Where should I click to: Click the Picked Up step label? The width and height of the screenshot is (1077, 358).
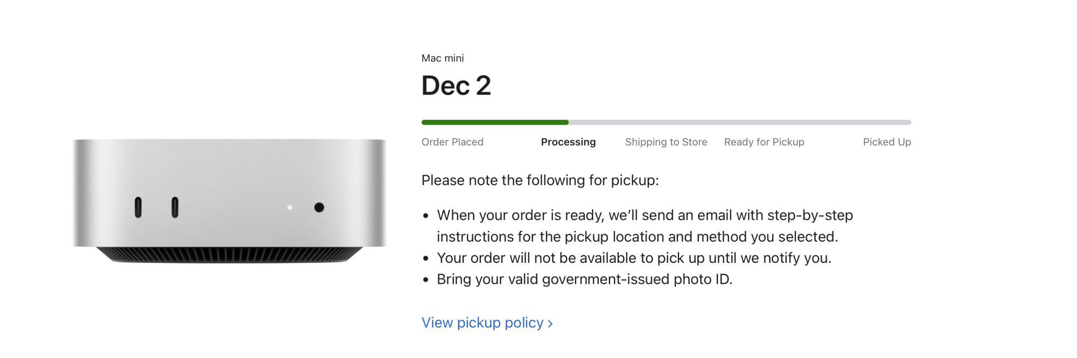point(887,142)
